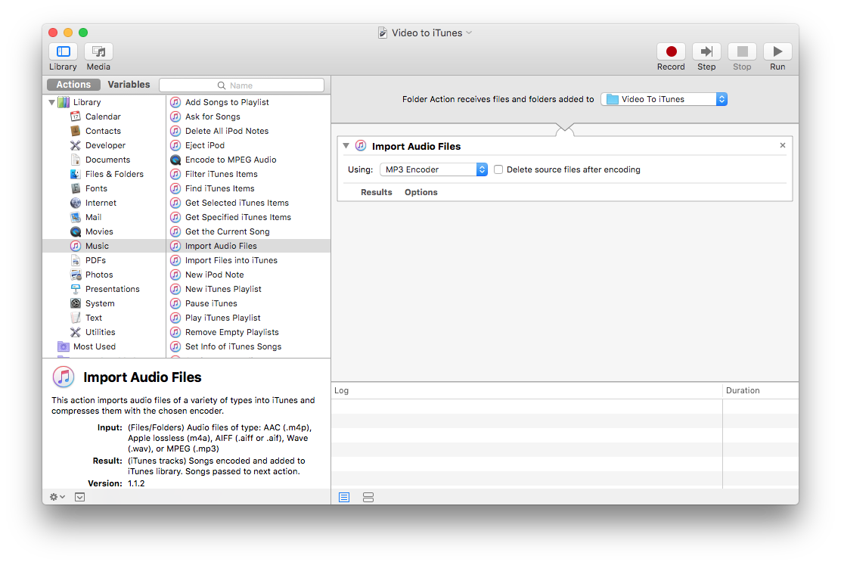Open the Media browser icon
The width and height of the screenshot is (841, 565).
(x=98, y=51)
